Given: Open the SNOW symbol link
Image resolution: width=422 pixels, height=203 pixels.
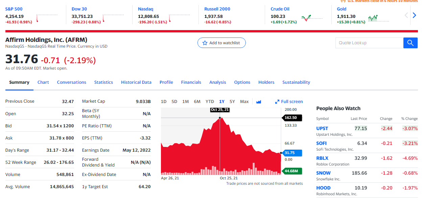Looking at the screenshot, I should (x=323, y=173).
